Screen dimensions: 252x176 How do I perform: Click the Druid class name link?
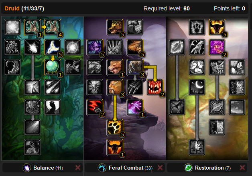12,8
